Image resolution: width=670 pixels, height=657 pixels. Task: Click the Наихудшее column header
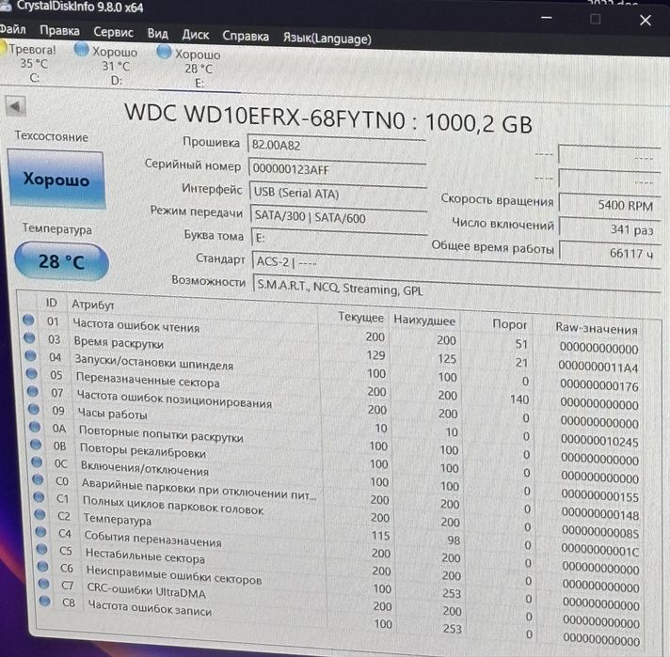tap(424, 321)
